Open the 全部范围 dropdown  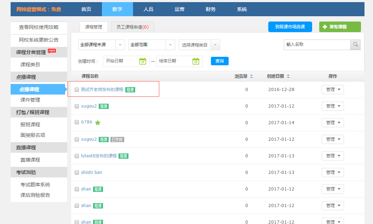click(x=151, y=45)
